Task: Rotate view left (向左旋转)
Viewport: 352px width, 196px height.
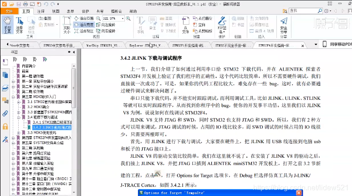Action: (x=106, y=25)
